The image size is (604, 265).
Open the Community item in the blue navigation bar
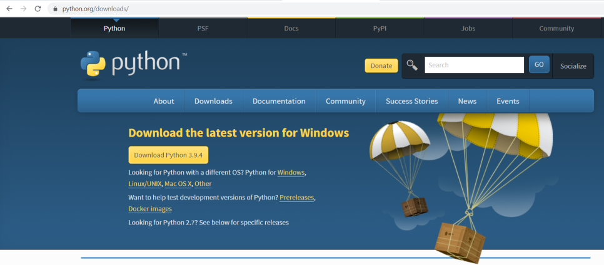[346, 101]
